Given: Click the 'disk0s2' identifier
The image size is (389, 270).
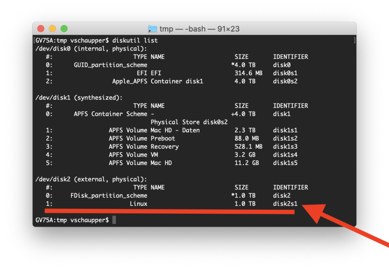Looking at the screenshot, I should [285, 81].
